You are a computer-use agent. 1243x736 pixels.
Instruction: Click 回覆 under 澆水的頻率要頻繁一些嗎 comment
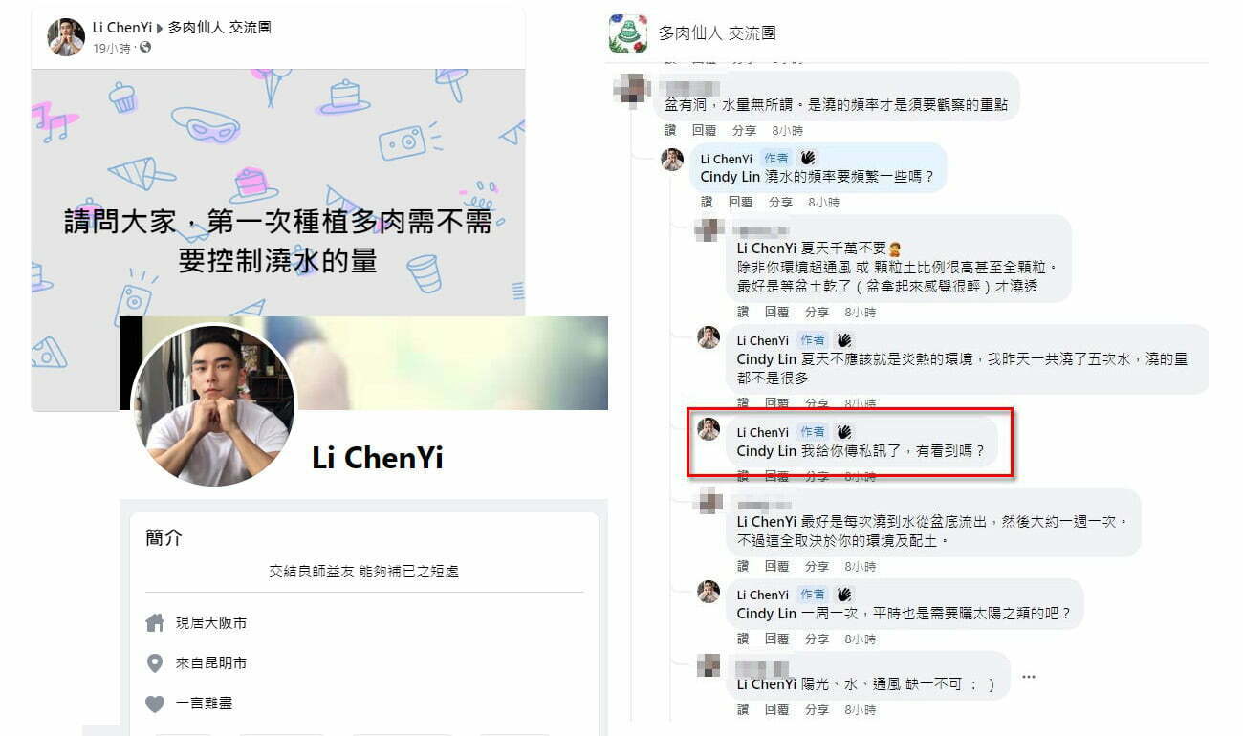741,203
